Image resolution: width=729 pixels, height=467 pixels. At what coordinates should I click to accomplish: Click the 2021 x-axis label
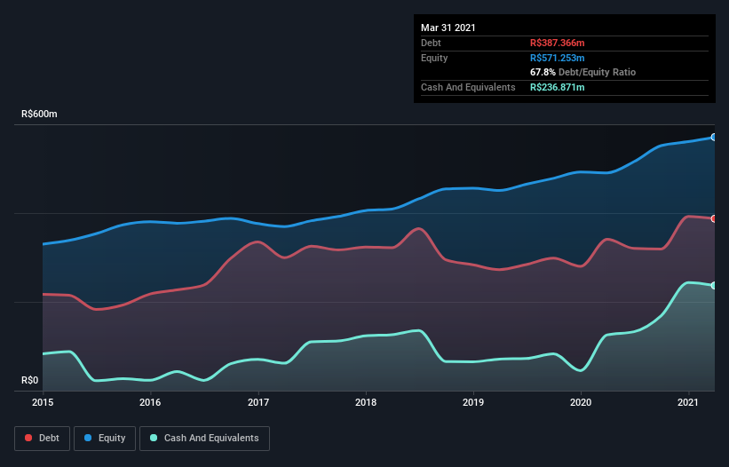[688, 402]
